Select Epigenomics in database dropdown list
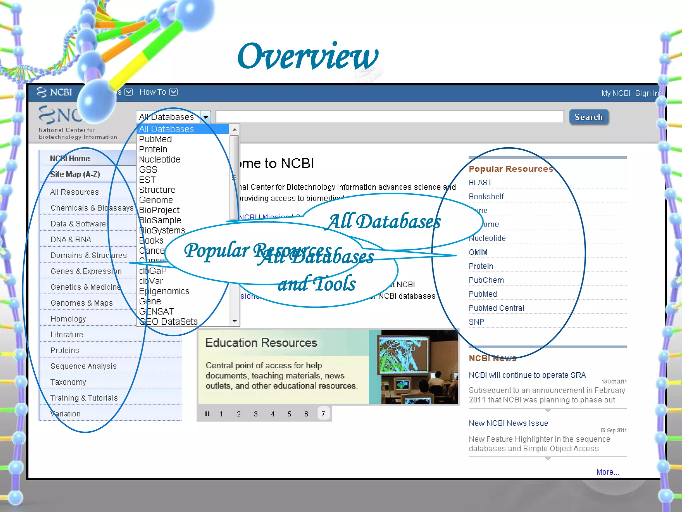 coord(164,291)
